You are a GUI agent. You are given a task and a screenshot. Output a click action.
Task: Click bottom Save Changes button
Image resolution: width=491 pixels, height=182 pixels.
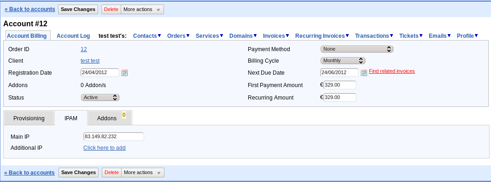tap(79, 173)
